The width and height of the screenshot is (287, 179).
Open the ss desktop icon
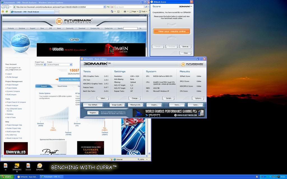click(6, 167)
